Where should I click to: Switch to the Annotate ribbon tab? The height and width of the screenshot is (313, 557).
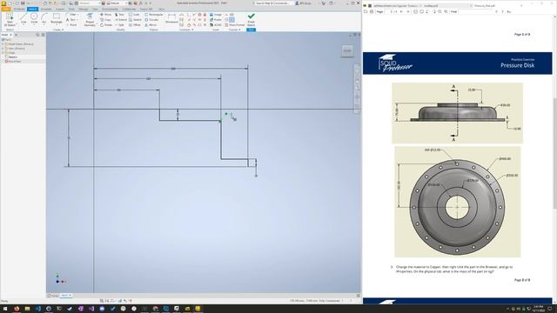click(x=46, y=9)
